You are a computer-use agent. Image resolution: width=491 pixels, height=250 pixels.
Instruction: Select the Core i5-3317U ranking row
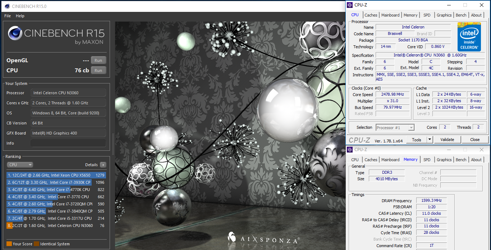point(56,218)
